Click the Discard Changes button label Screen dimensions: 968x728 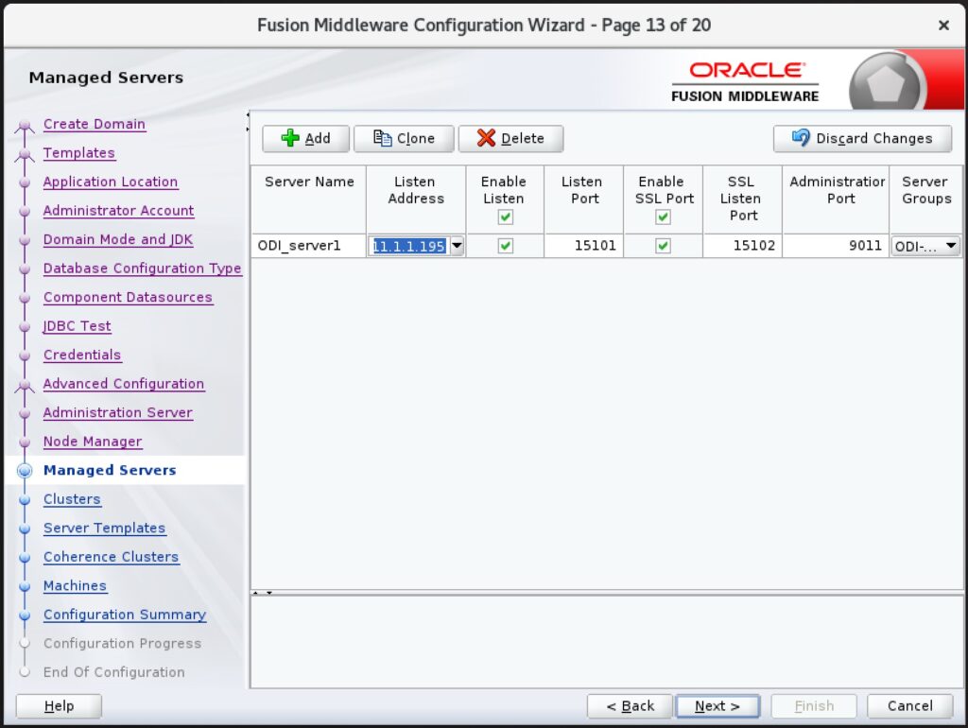coord(874,138)
